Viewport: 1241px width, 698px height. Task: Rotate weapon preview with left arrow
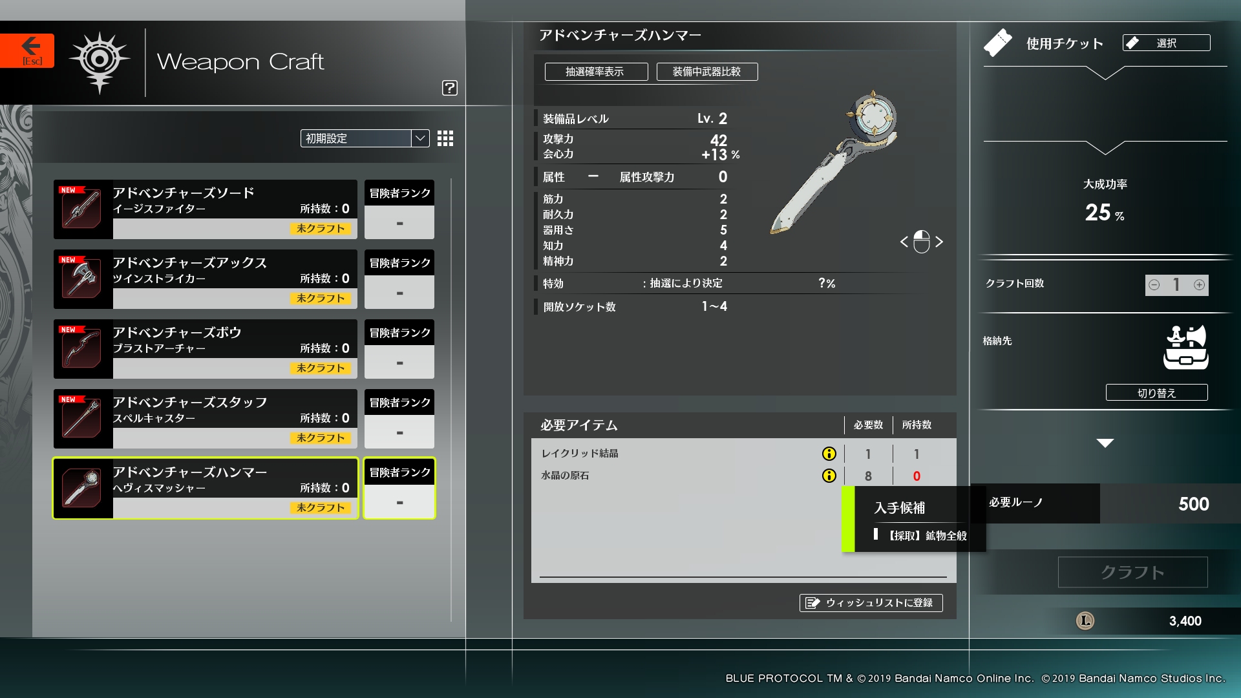[904, 242]
